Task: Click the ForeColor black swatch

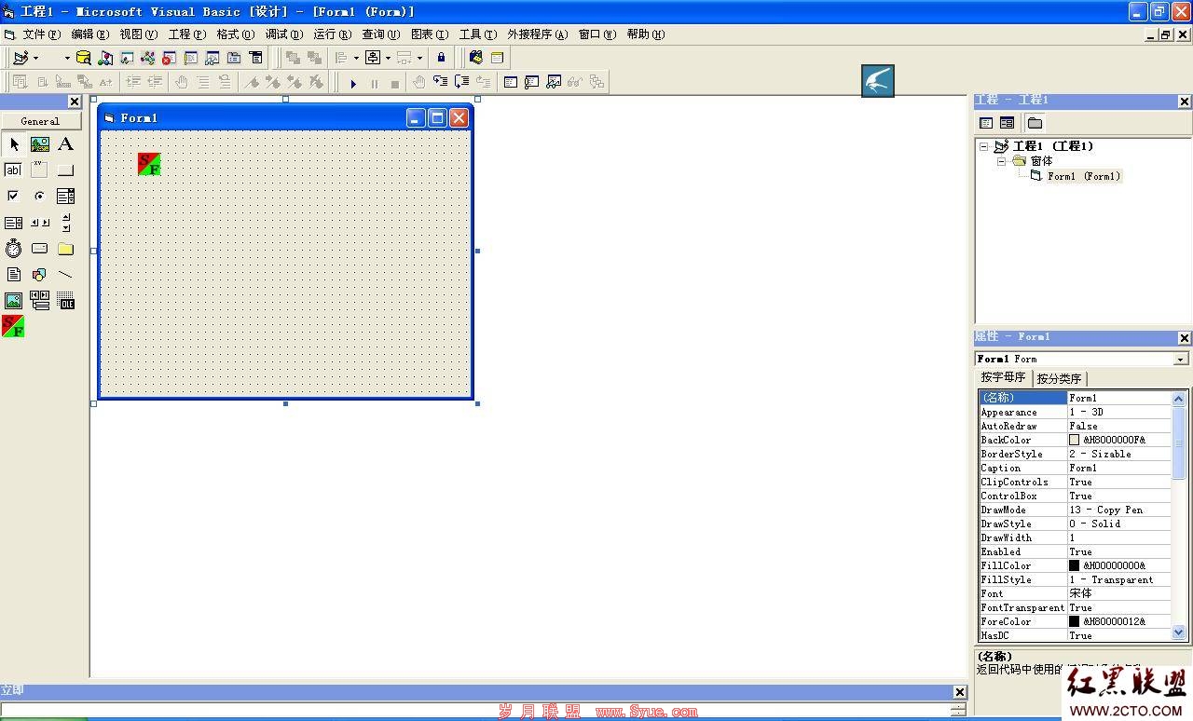Action: (1074, 621)
